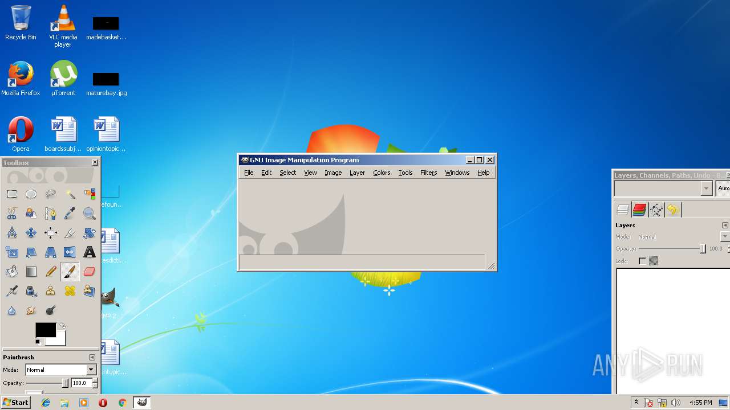Switch to the Channels tab
This screenshot has width=730, height=410.
(639, 210)
